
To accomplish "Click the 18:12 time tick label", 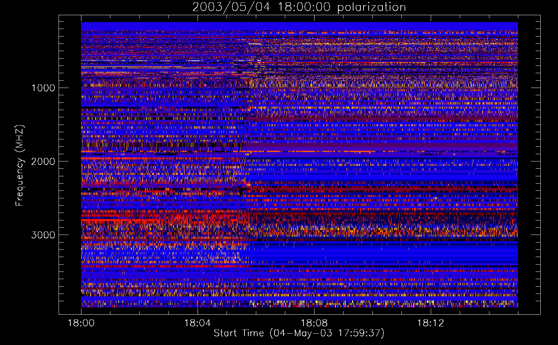I will pos(431,323).
